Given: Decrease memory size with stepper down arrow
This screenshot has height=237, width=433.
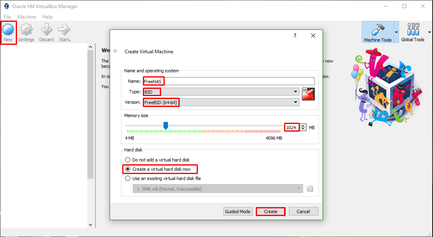Looking at the screenshot, I should 303,129.
